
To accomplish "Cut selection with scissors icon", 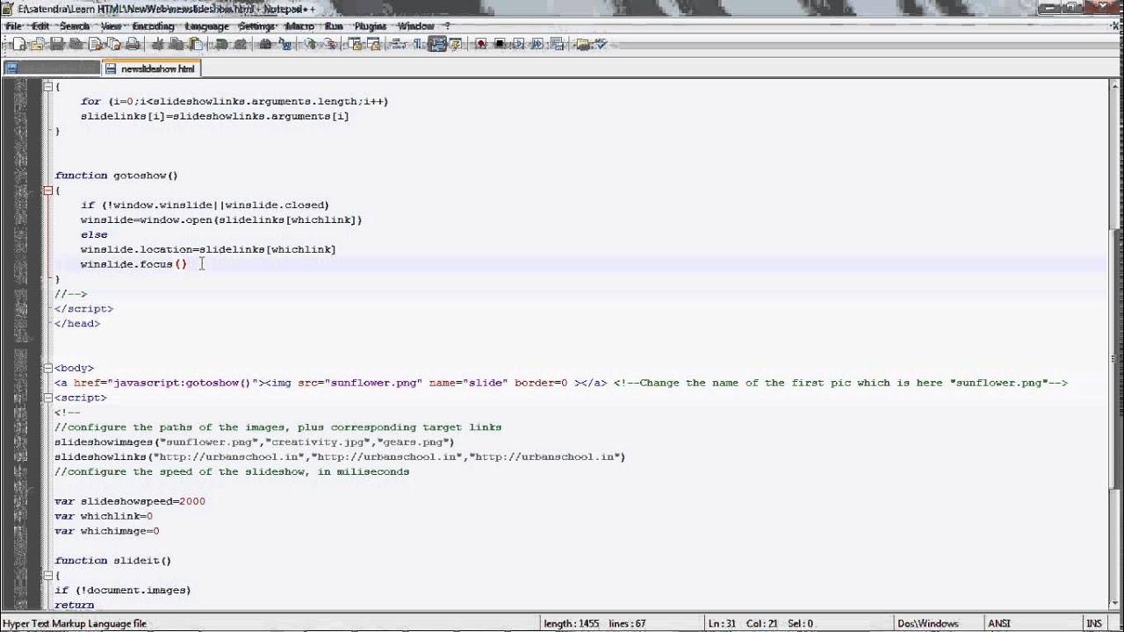I will 159,44.
